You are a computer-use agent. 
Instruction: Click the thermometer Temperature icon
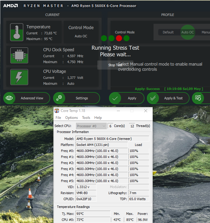pos(17,32)
